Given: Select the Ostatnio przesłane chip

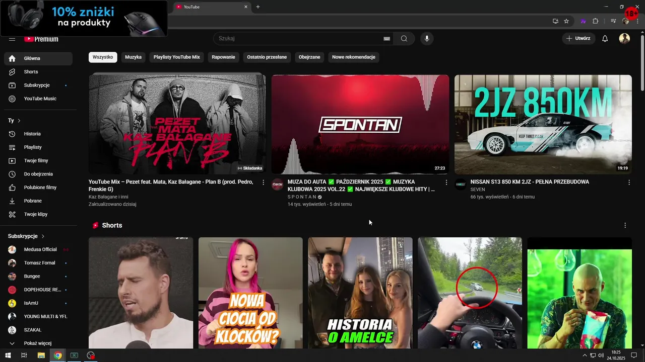Looking at the screenshot, I should pos(267,57).
